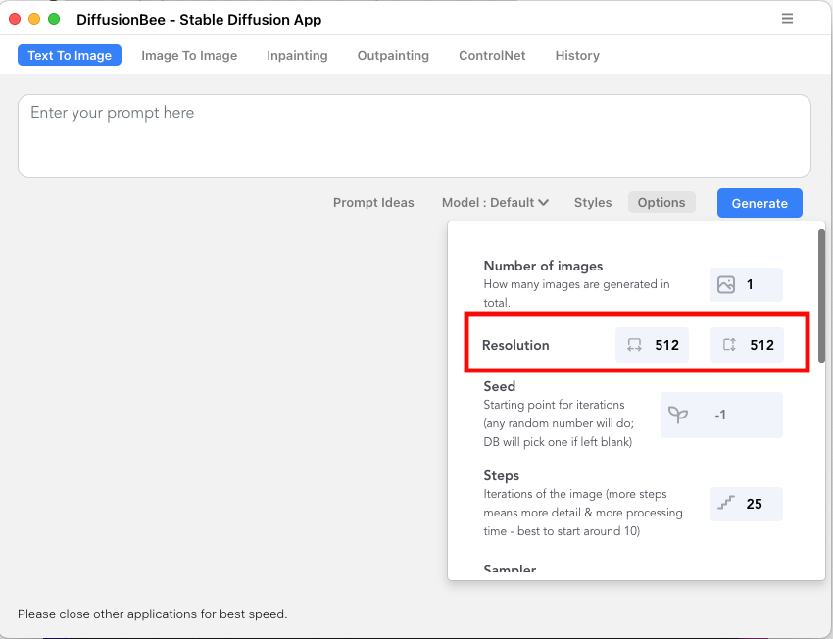Click the steps staircase icon
833x639 pixels.
tap(725, 503)
